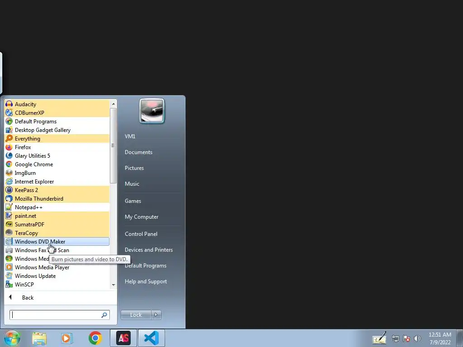Click the WinSCP icon
This screenshot has height=347, width=463.
click(x=9, y=284)
